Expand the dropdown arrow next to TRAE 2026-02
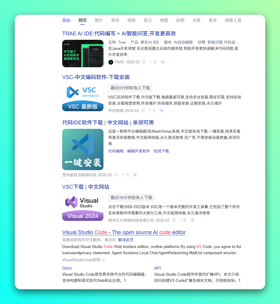Viewport: 280px width, 304px height. pos(144,62)
